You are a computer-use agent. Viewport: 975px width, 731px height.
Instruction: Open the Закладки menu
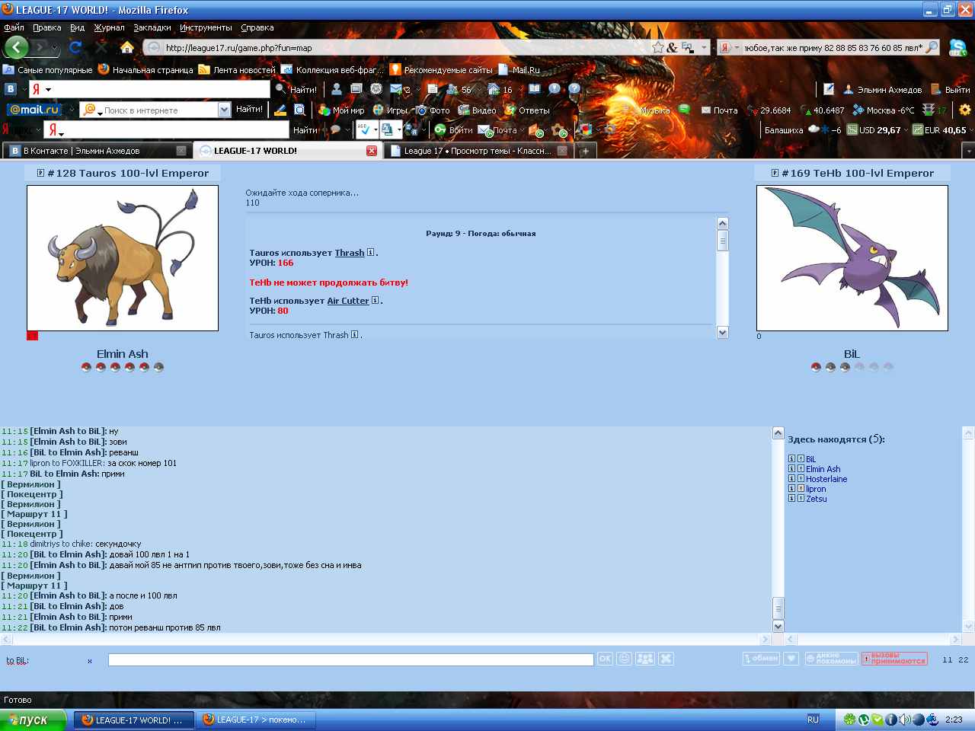(152, 27)
